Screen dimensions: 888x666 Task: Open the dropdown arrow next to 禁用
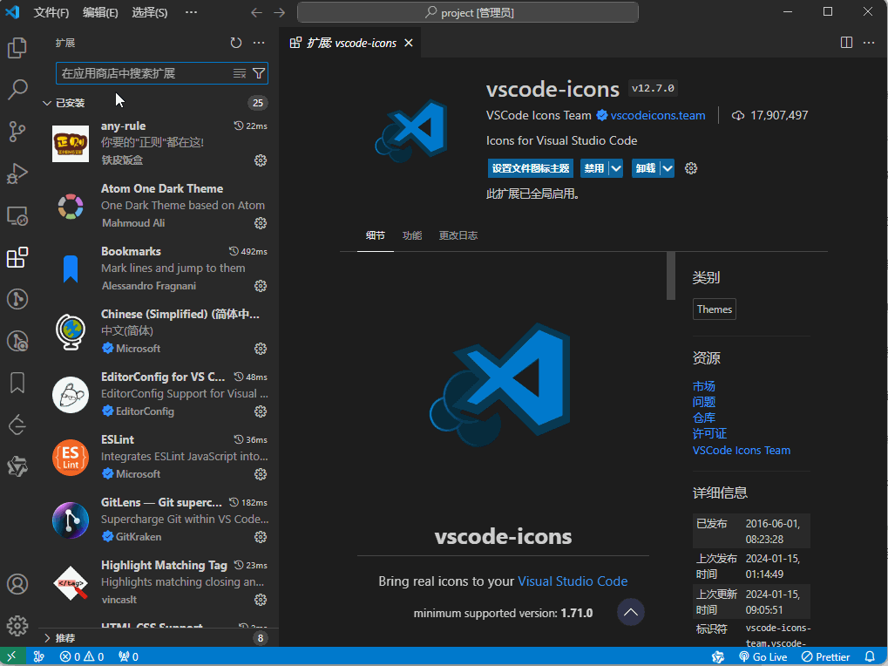[x=615, y=168]
